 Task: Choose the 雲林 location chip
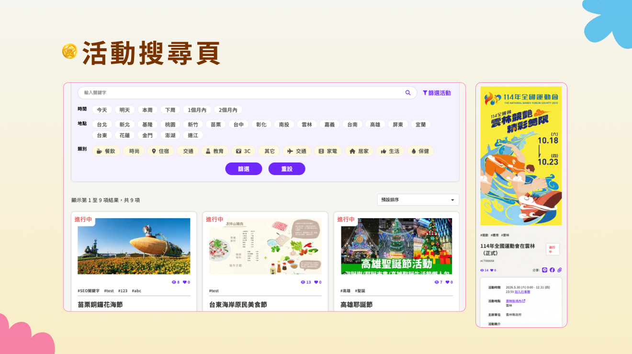pyautogui.click(x=307, y=124)
